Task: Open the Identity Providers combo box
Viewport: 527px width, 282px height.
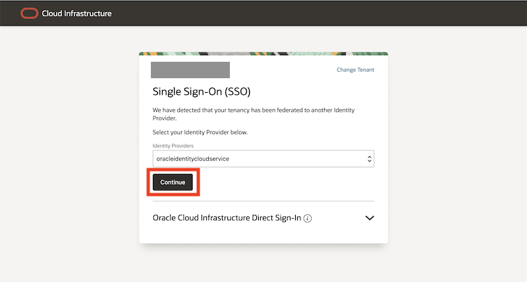Action: [257, 159]
